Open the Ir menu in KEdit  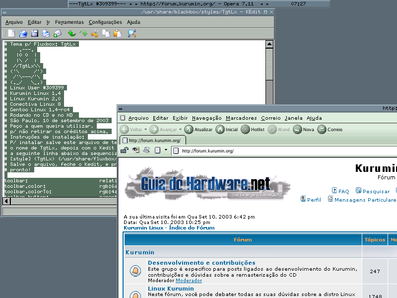pos(48,22)
